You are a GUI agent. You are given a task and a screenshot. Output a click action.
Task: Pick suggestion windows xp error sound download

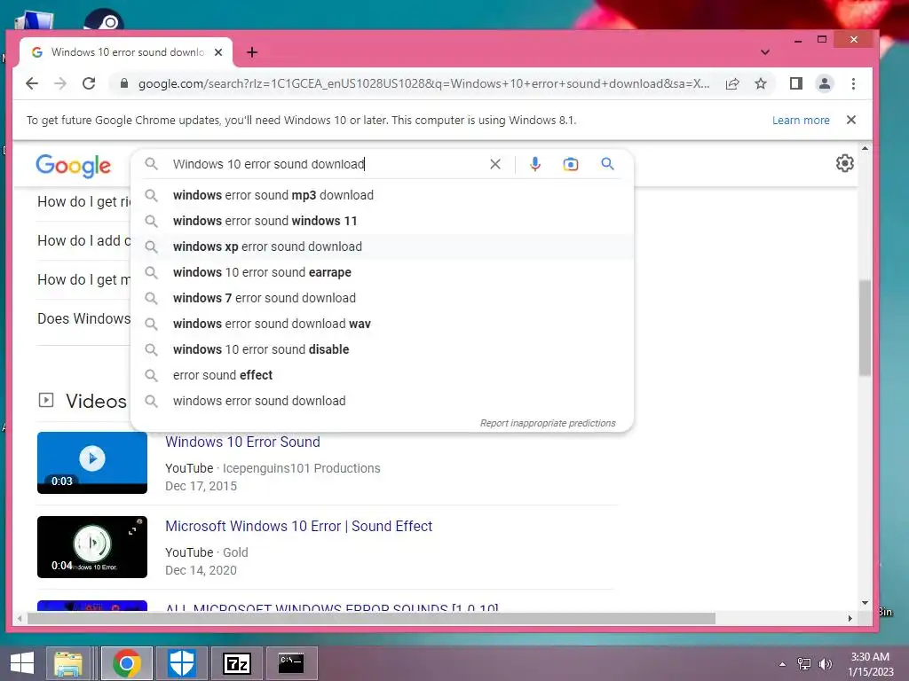[x=382, y=247]
